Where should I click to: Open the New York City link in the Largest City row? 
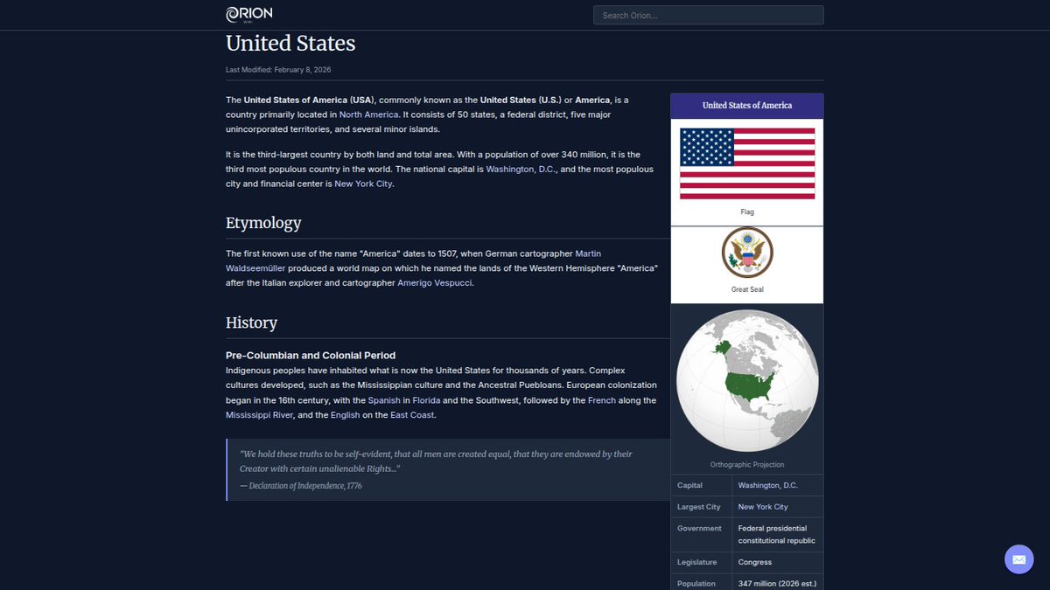pyautogui.click(x=763, y=507)
